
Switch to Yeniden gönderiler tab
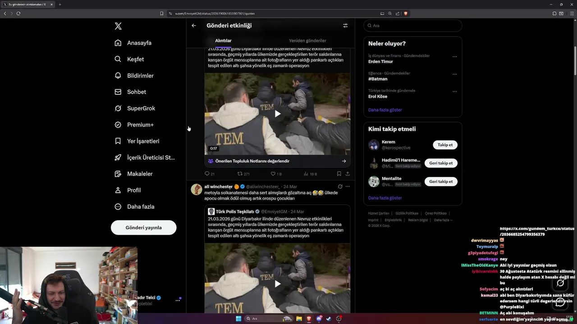[x=307, y=40]
